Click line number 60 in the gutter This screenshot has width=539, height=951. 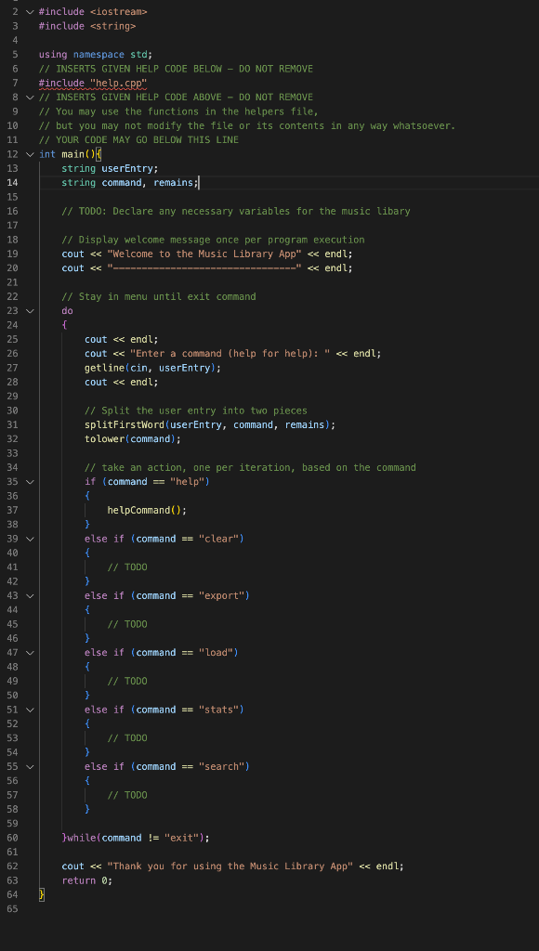[13, 838]
